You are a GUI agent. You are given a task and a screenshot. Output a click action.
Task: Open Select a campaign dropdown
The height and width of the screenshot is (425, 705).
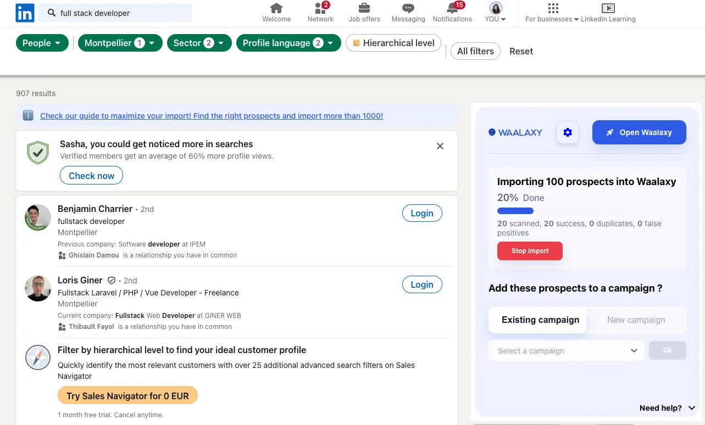point(567,351)
